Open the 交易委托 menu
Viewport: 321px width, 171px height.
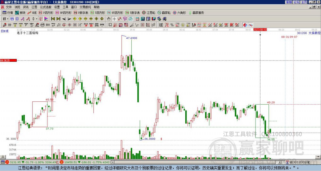[85, 7]
